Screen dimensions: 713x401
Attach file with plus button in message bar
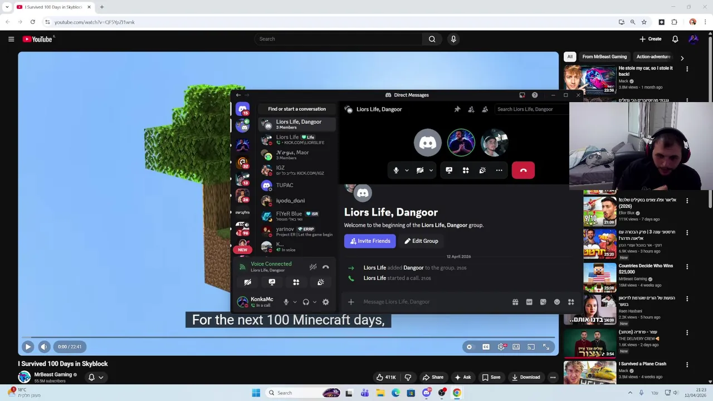click(x=351, y=302)
